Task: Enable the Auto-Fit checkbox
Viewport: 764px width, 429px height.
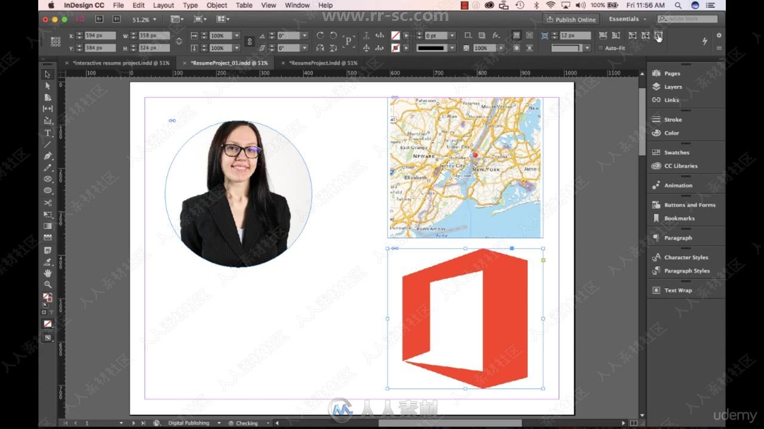Action: click(x=601, y=48)
